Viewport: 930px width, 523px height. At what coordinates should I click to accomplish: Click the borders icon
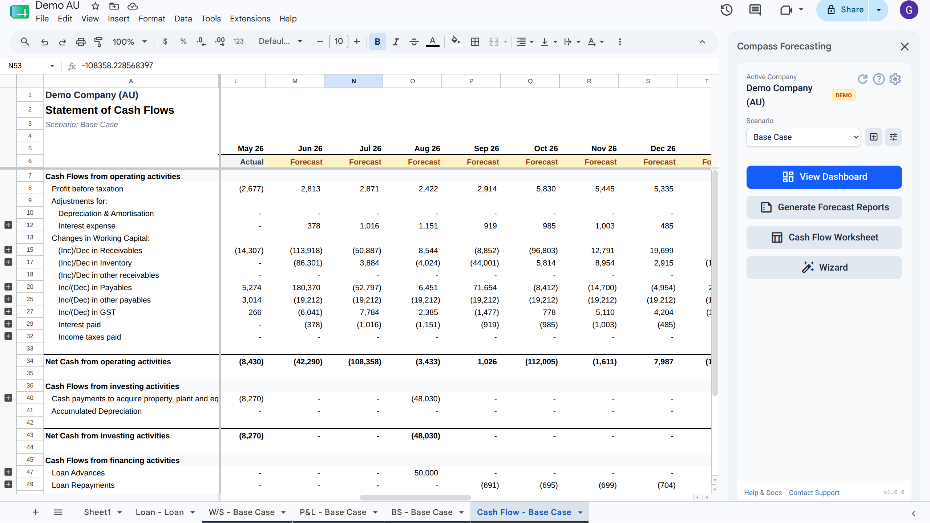(475, 42)
